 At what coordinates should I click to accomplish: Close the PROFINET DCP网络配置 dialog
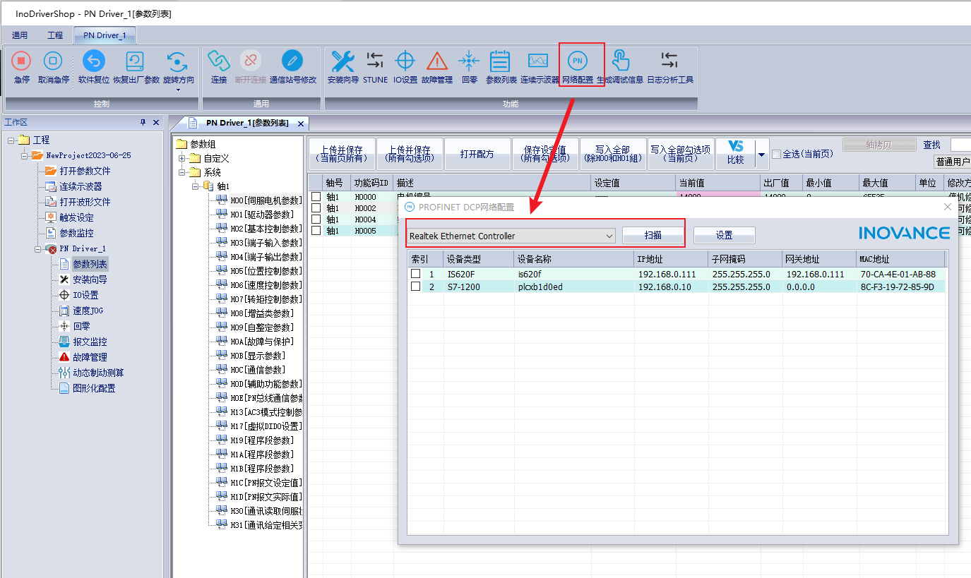click(948, 207)
